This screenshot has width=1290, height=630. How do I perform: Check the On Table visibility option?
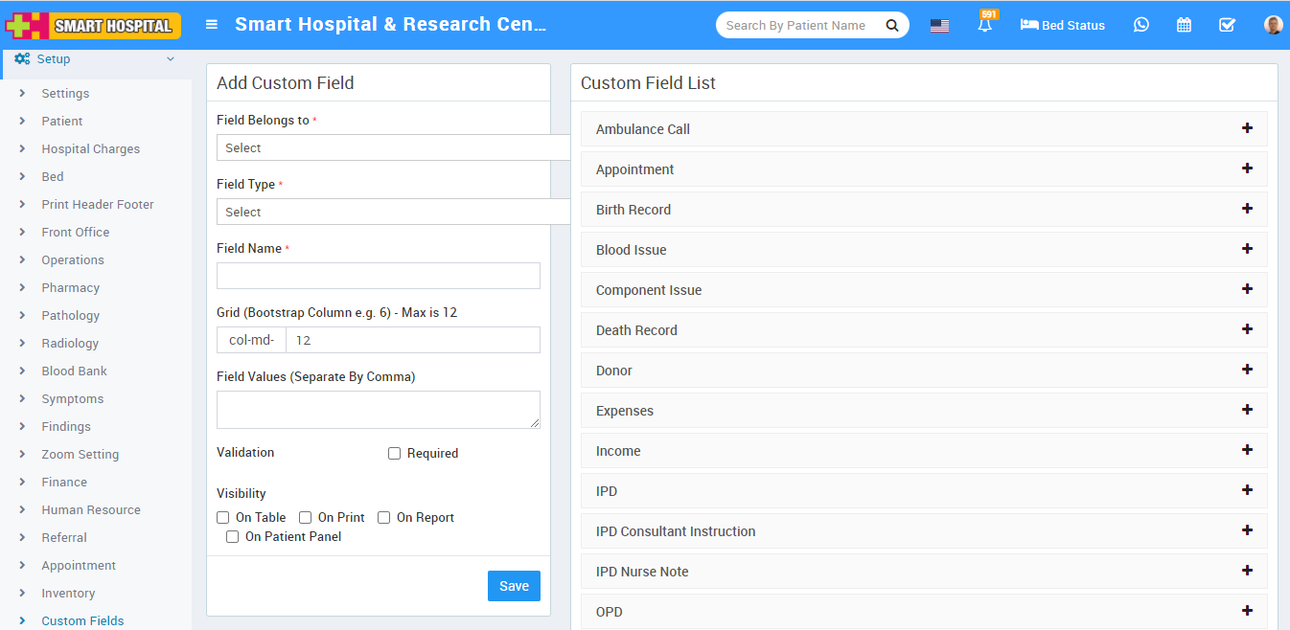pyautogui.click(x=223, y=518)
